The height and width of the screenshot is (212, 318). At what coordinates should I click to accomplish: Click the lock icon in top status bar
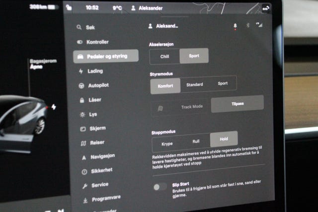(69, 7)
